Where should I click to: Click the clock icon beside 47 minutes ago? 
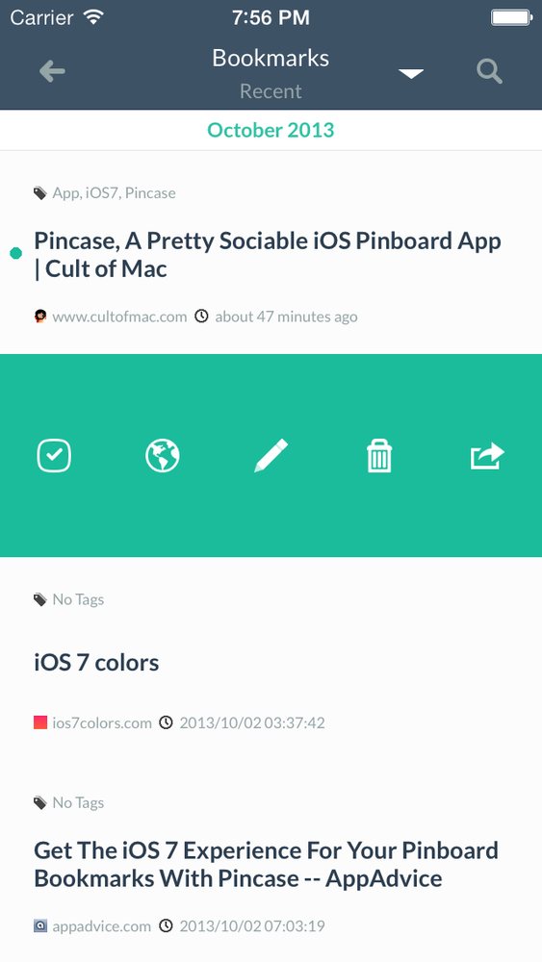(x=201, y=316)
